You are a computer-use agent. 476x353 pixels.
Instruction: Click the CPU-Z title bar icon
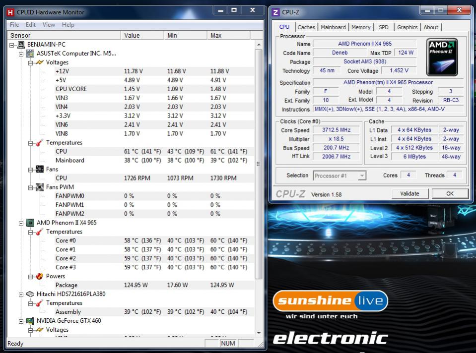(275, 12)
